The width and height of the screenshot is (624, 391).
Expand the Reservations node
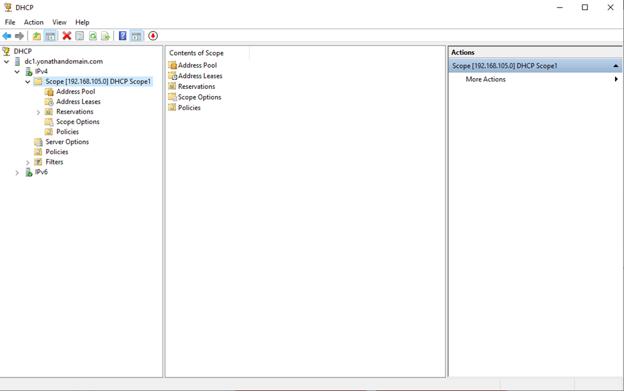pyautogui.click(x=38, y=112)
